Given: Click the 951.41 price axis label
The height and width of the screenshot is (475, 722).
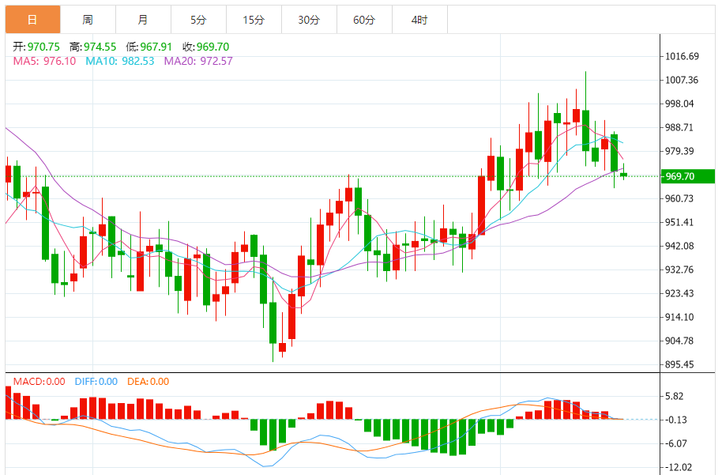Looking at the screenshot, I should [x=679, y=223].
